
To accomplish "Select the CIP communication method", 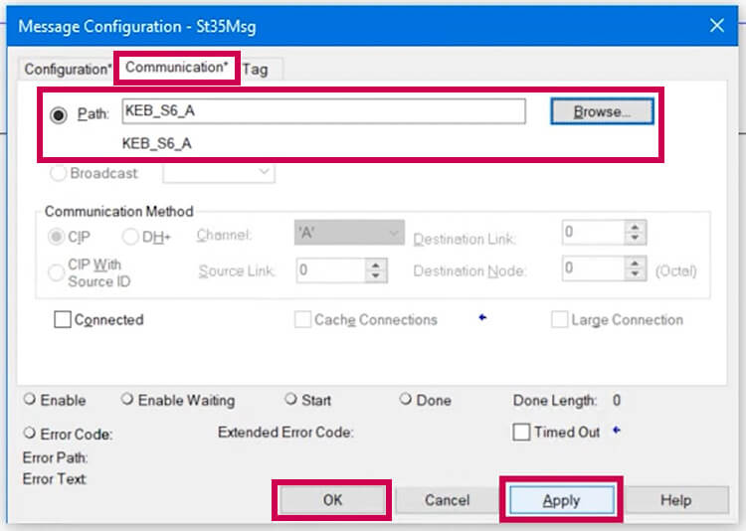I will (x=56, y=237).
